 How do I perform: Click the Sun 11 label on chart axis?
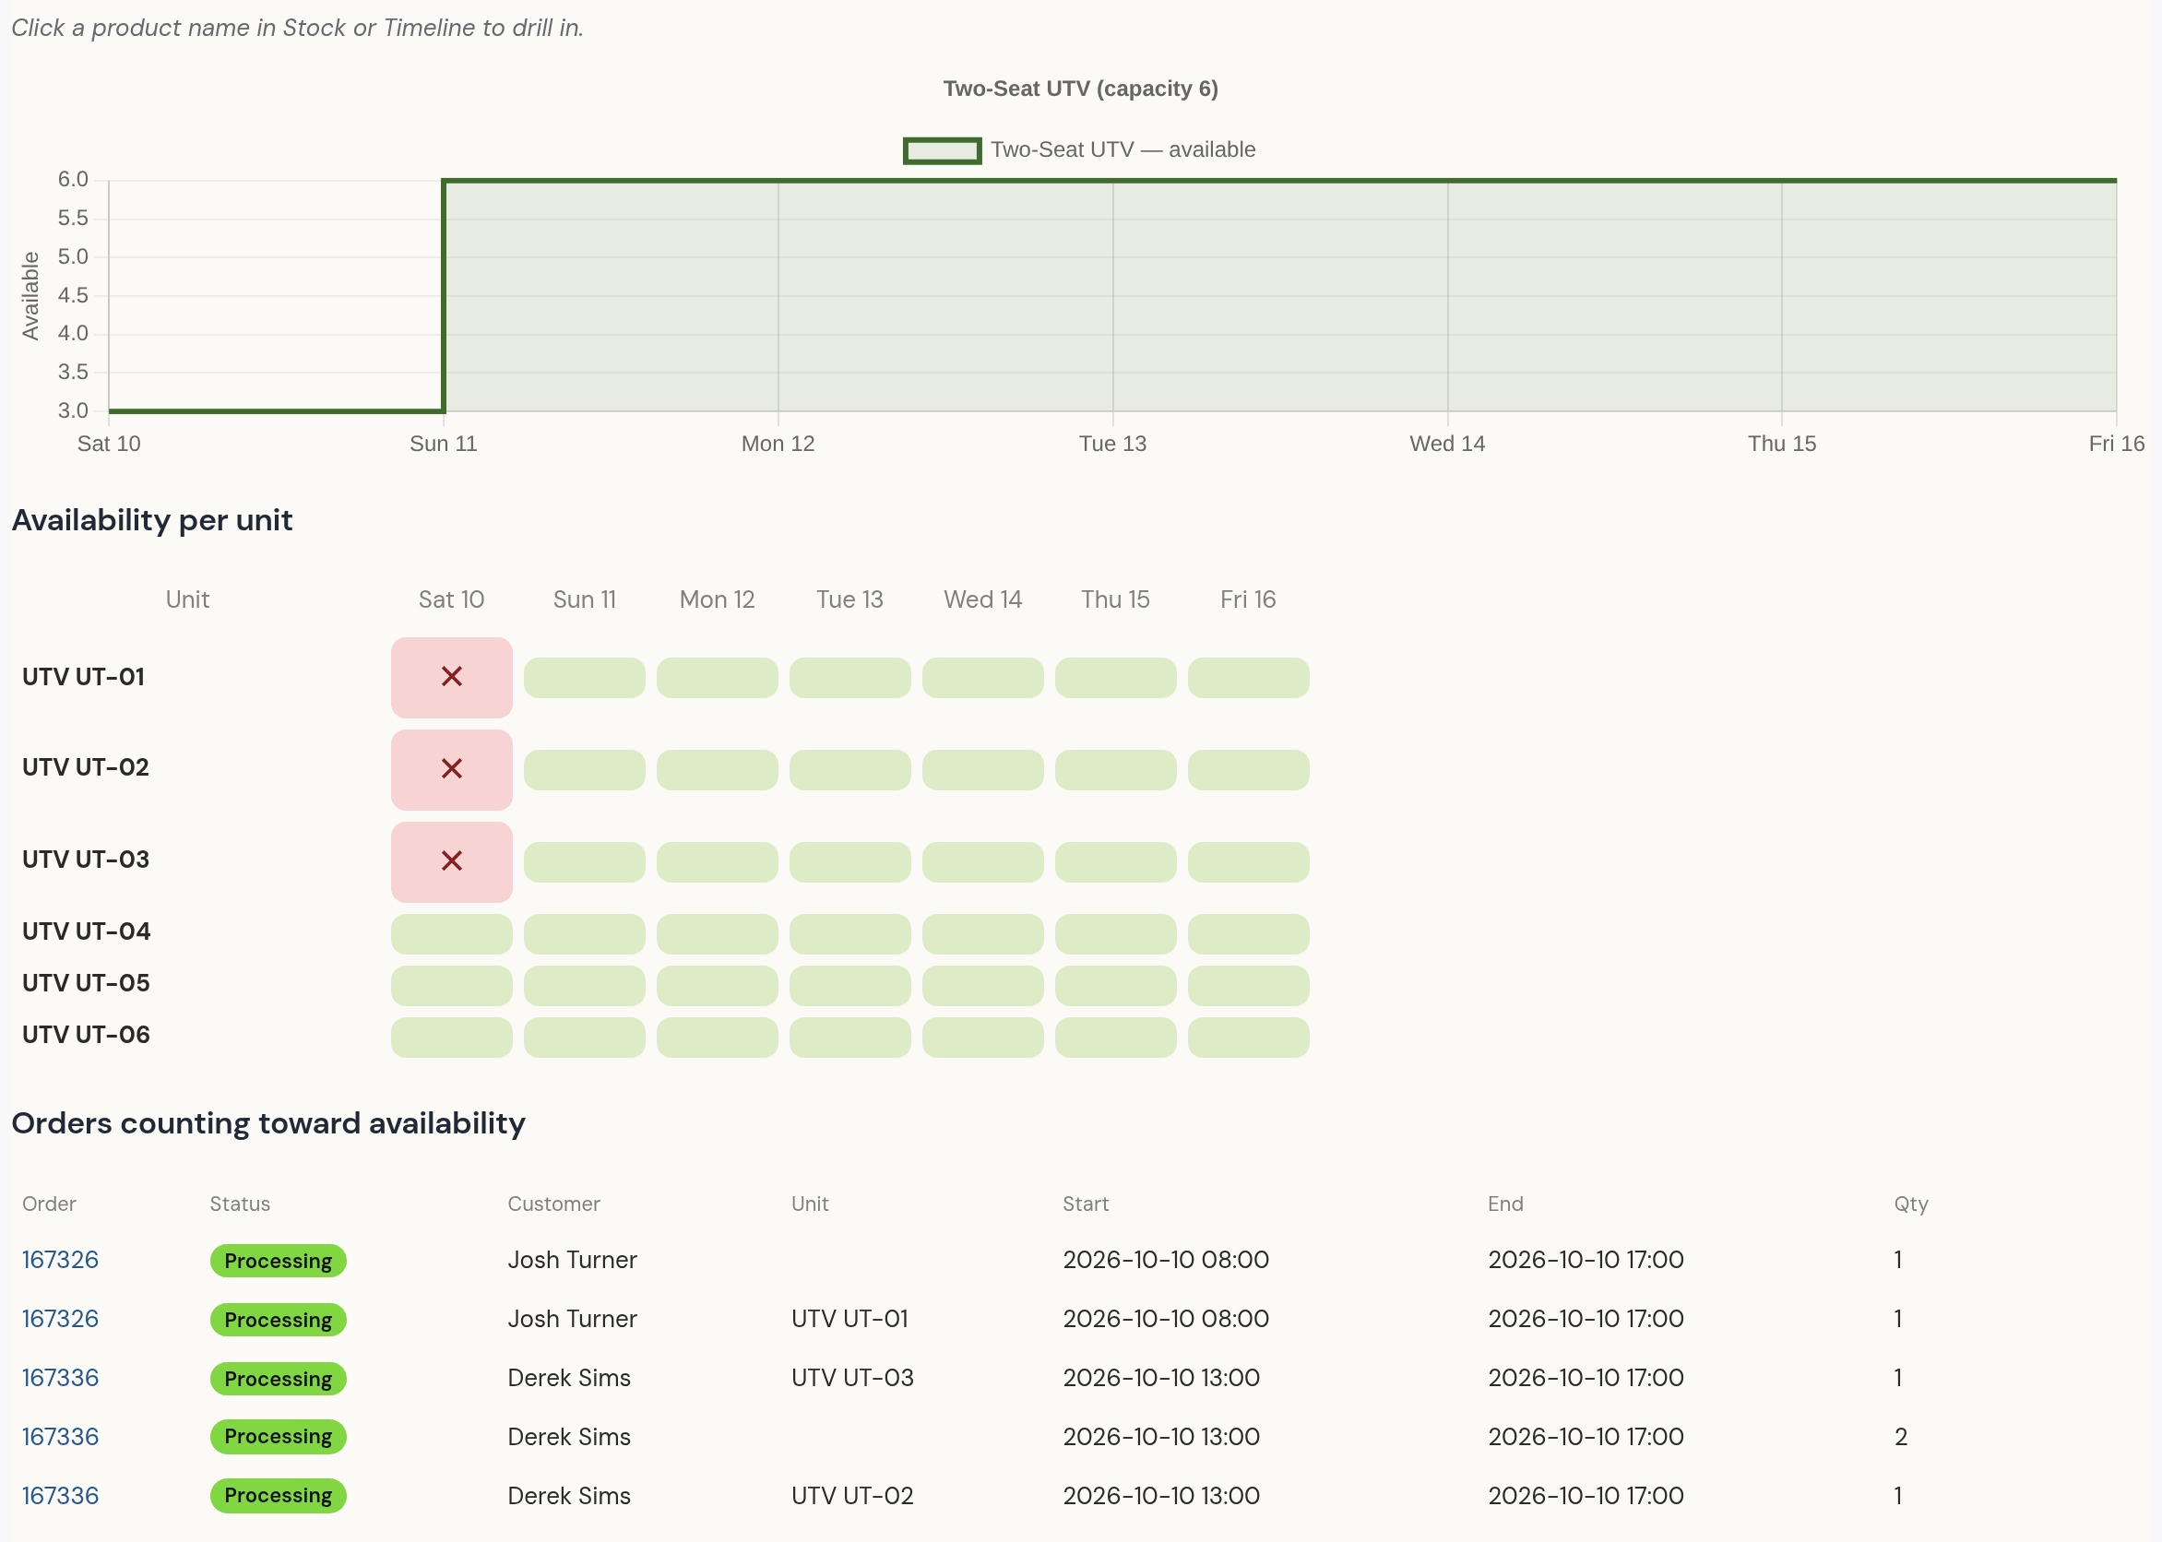(x=444, y=444)
